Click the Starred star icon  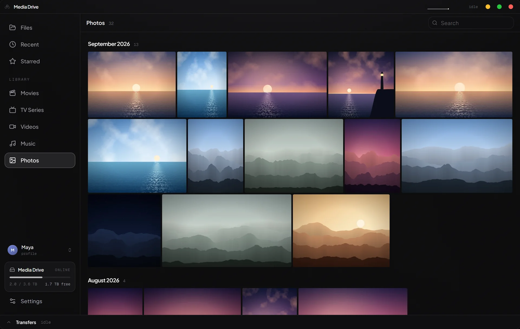click(12, 61)
